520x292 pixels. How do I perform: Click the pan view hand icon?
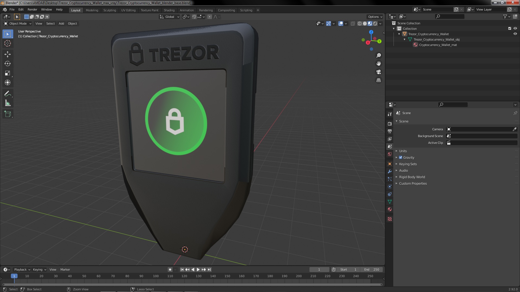point(379,64)
